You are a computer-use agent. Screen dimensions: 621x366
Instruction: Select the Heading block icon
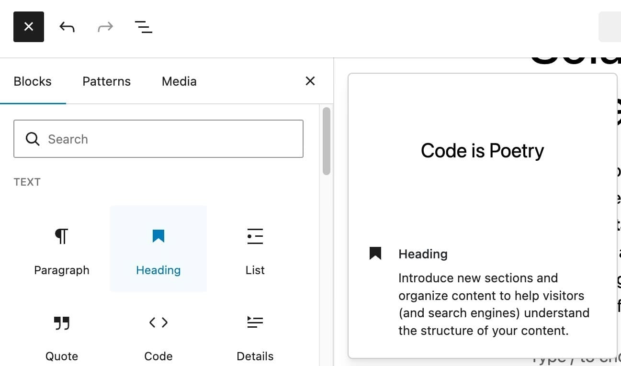158,236
